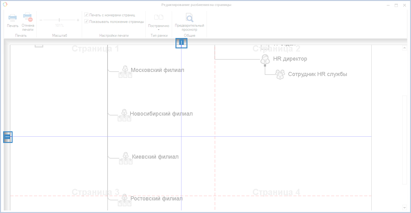The height and width of the screenshot is (213, 411).
Task: Click the Новосибирский филиал department icon
Action: pos(124,115)
